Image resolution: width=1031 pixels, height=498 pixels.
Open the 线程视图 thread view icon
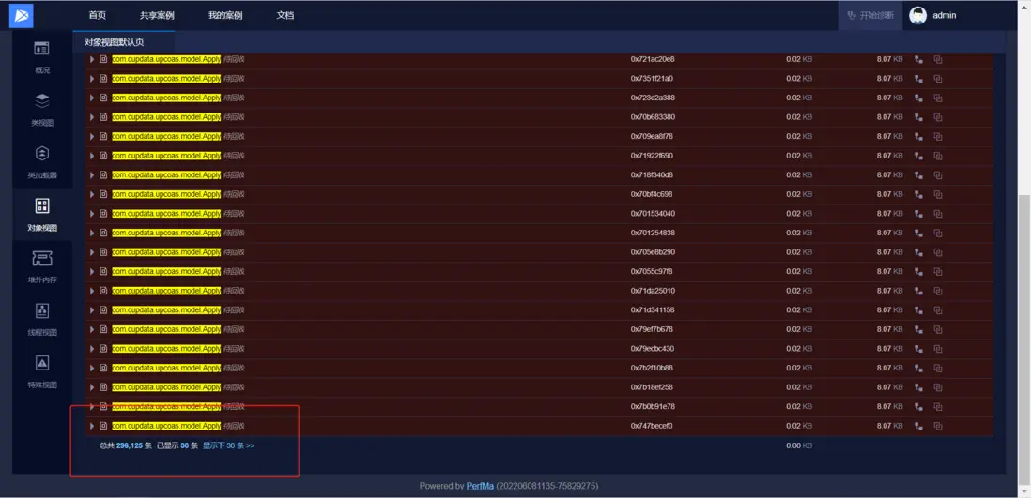42,310
